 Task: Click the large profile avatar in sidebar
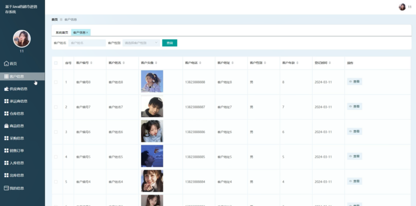click(22, 39)
